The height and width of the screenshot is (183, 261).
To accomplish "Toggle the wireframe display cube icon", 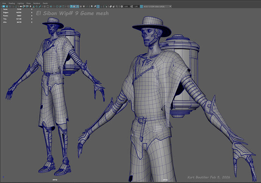I will click(x=69, y=6).
